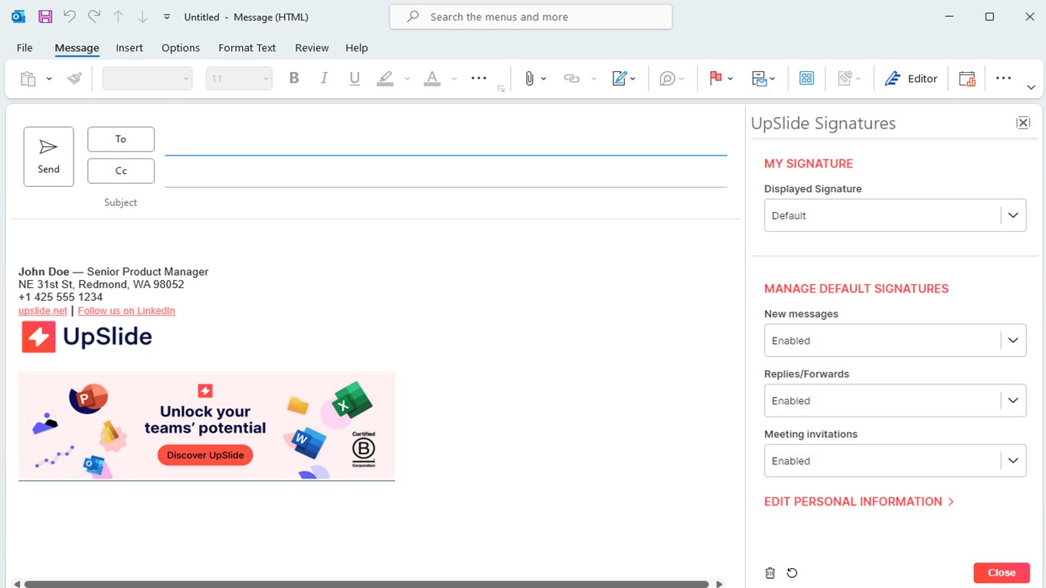Image resolution: width=1046 pixels, height=588 pixels.
Task: Click the refresh icon in UpSlide pane
Action: click(793, 573)
